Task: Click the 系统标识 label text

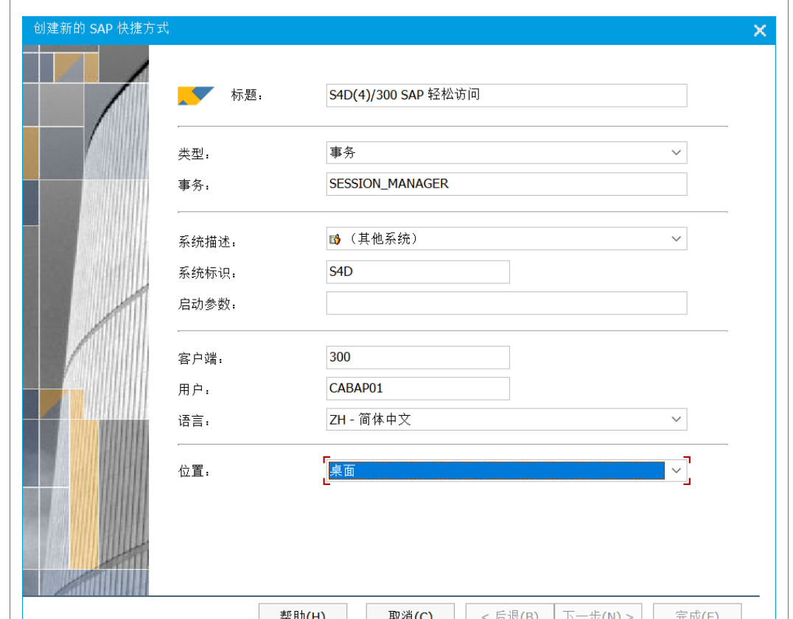Action: (207, 273)
